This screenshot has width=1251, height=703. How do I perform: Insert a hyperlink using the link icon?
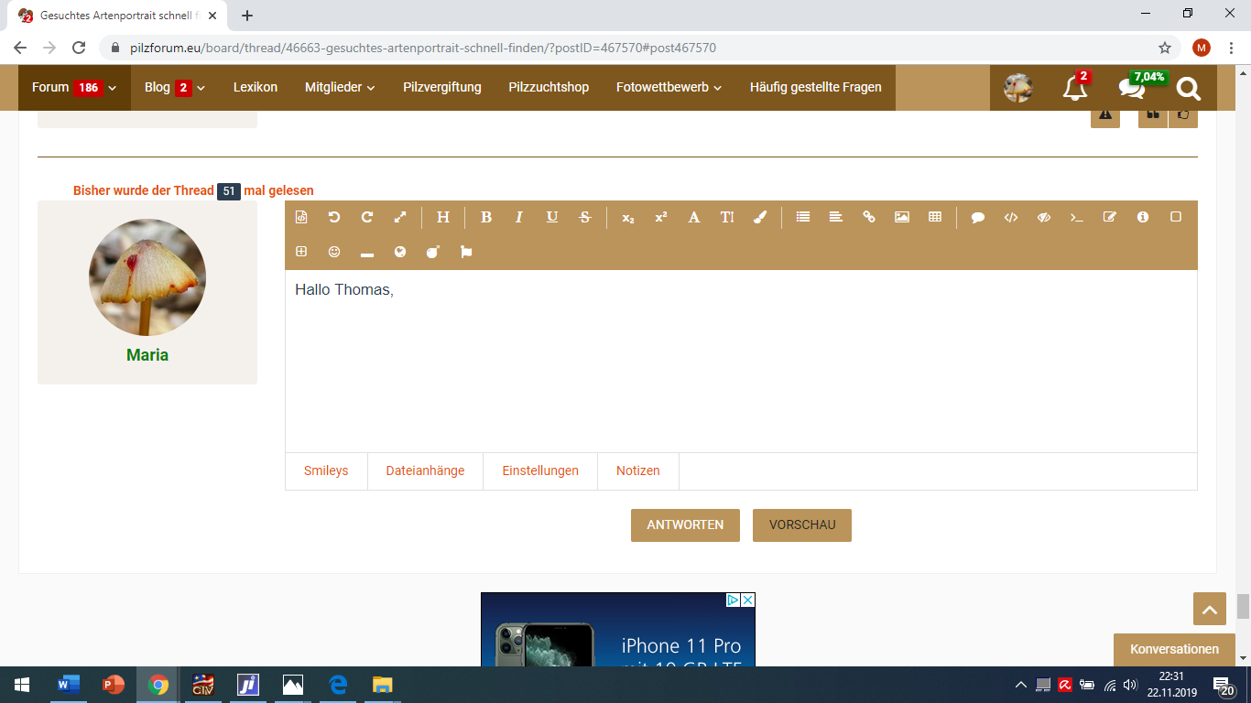tap(869, 217)
